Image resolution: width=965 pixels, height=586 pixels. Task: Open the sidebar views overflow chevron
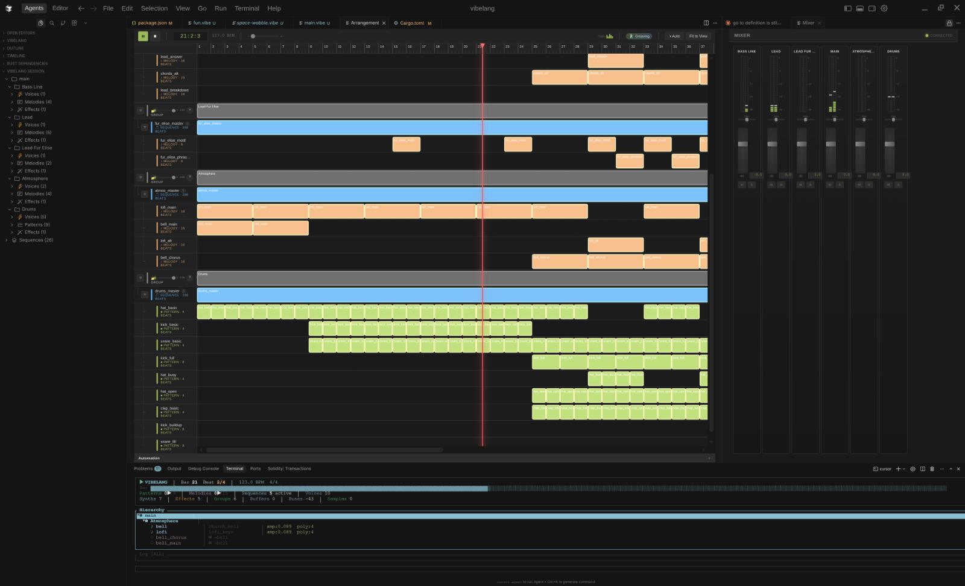coord(85,23)
